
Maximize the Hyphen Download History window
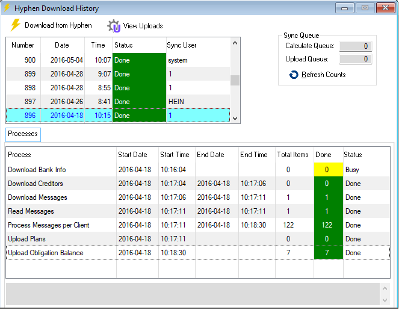point(365,8)
